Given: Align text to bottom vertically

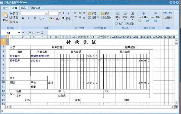Looking at the screenshot, I should 84,17.
